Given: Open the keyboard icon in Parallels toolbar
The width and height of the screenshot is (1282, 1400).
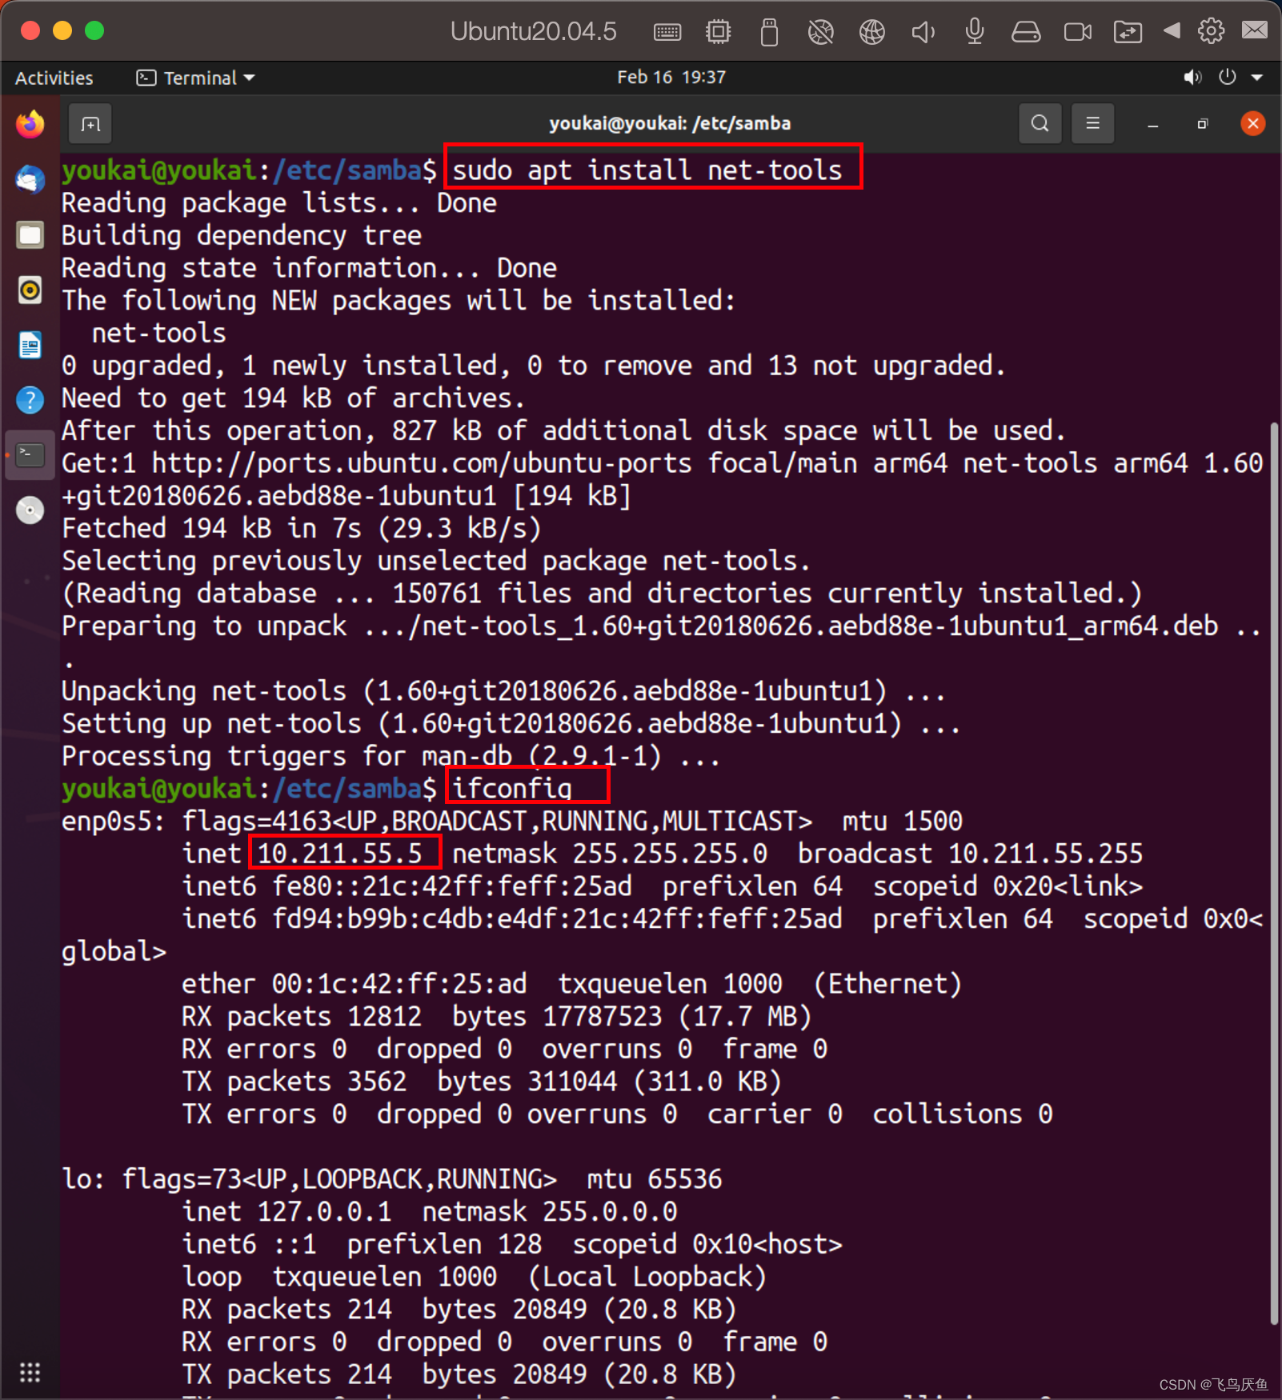Looking at the screenshot, I should point(667,32).
